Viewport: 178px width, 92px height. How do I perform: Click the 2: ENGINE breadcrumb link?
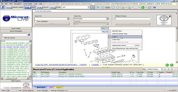pos(95,65)
